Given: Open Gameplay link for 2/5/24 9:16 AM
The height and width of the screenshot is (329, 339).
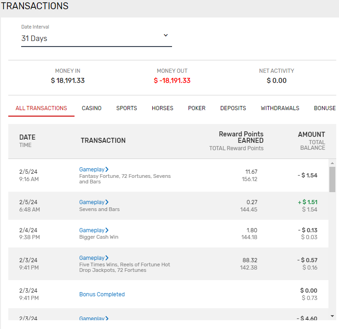Looking at the screenshot, I should coord(92,170).
